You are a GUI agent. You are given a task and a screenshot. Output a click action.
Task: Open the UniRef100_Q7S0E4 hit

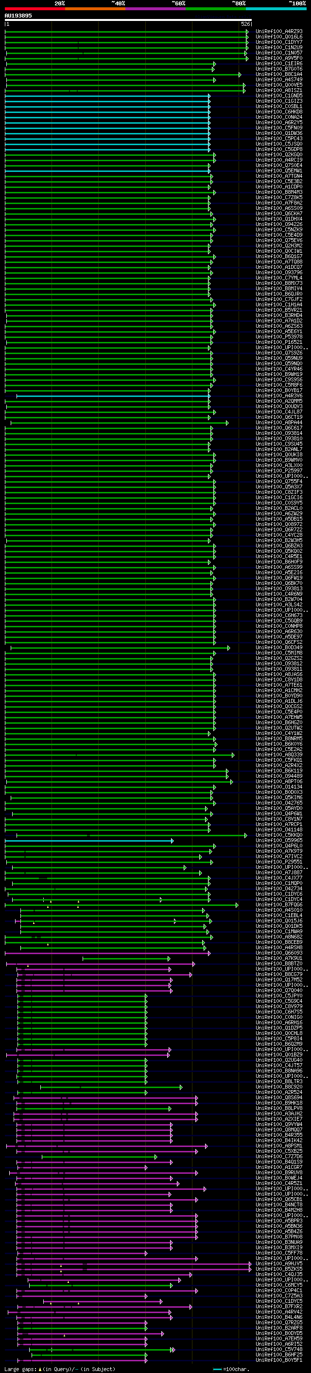click(x=279, y=165)
